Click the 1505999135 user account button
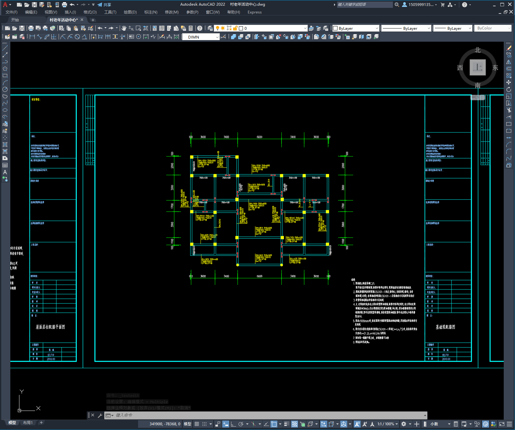Screen dimensions: 515x430 (x=420, y=5)
